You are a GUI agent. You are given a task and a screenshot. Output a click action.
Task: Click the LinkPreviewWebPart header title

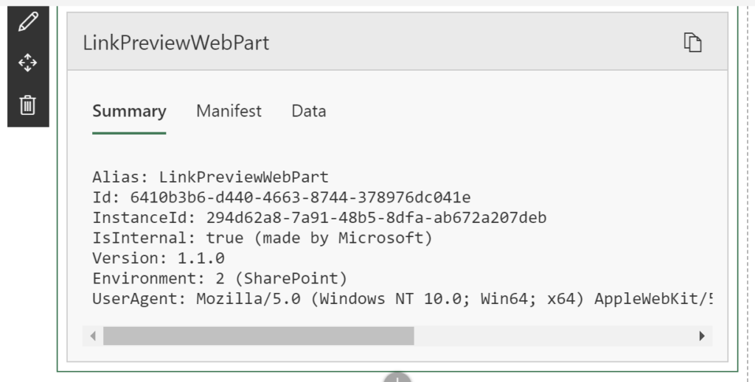176,43
